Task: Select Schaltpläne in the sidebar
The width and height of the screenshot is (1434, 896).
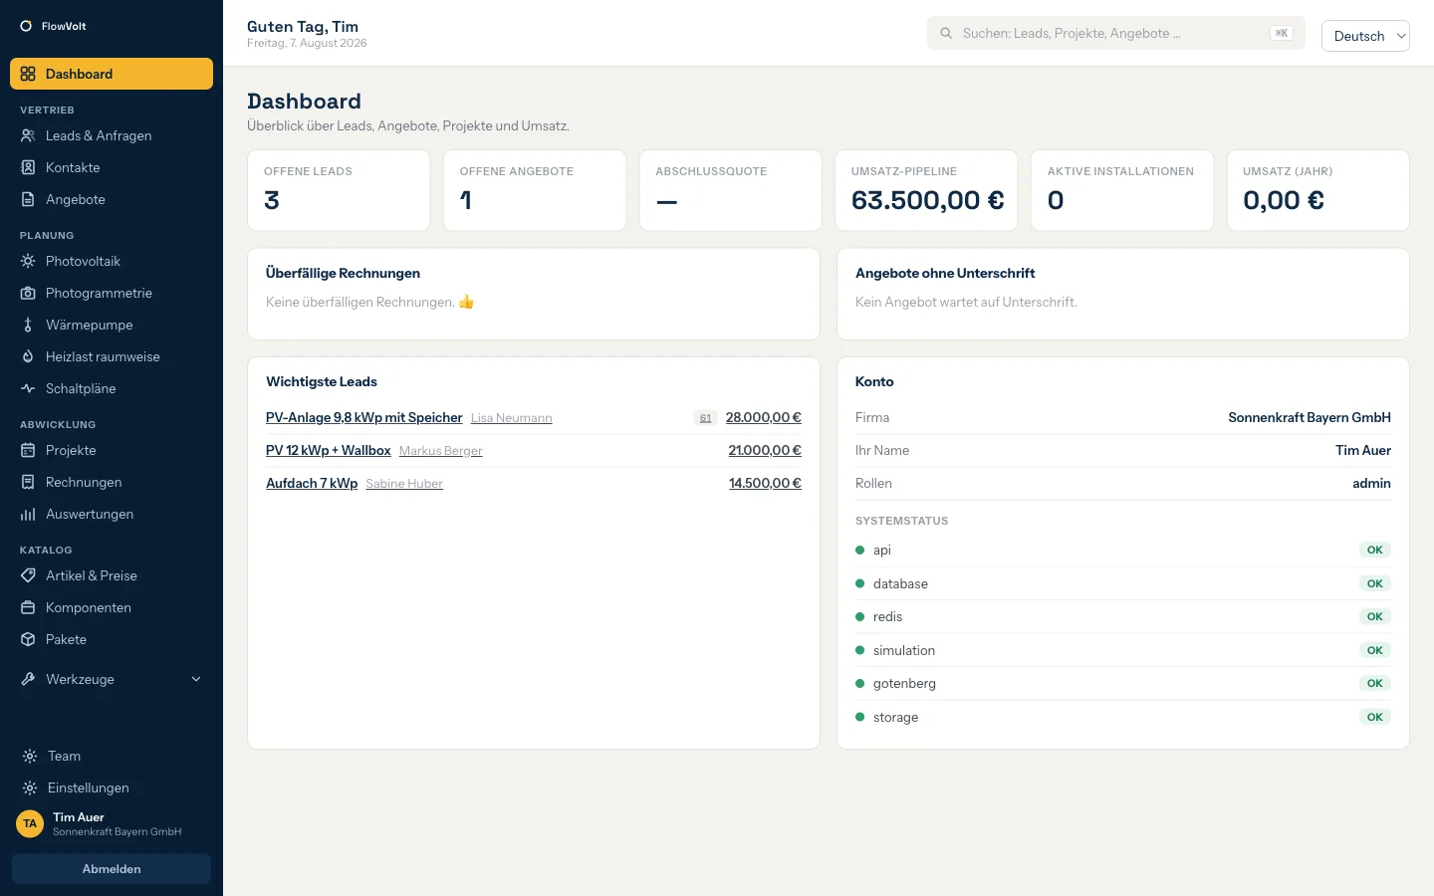Action: coord(112,388)
